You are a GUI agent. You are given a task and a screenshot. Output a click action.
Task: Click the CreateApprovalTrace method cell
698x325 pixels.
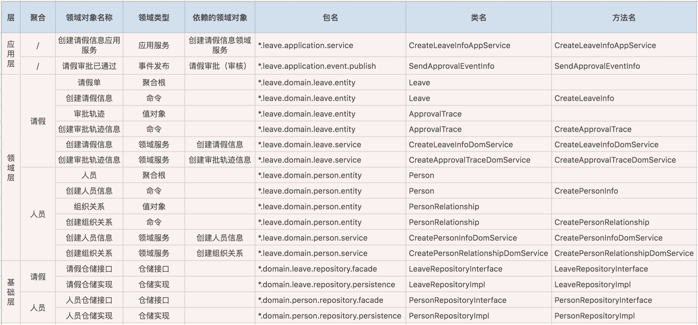pyautogui.click(x=593, y=129)
